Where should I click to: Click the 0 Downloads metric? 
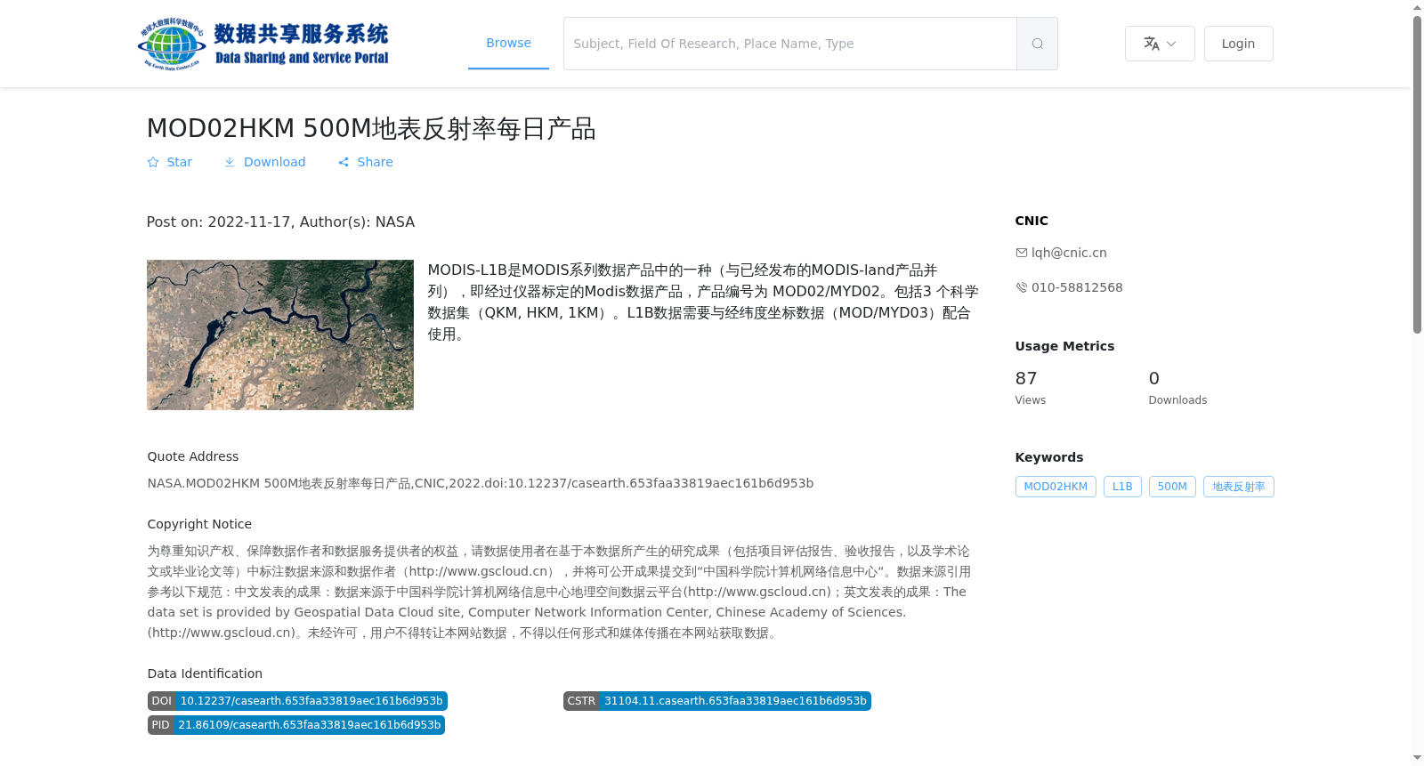click(1177, 388)
